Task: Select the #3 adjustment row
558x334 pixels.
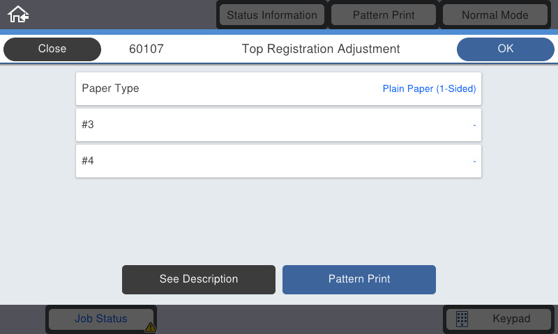Action: click(x=278, y=125)
